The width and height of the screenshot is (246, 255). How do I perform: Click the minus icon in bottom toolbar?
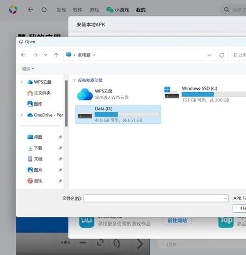click(83, 243)
